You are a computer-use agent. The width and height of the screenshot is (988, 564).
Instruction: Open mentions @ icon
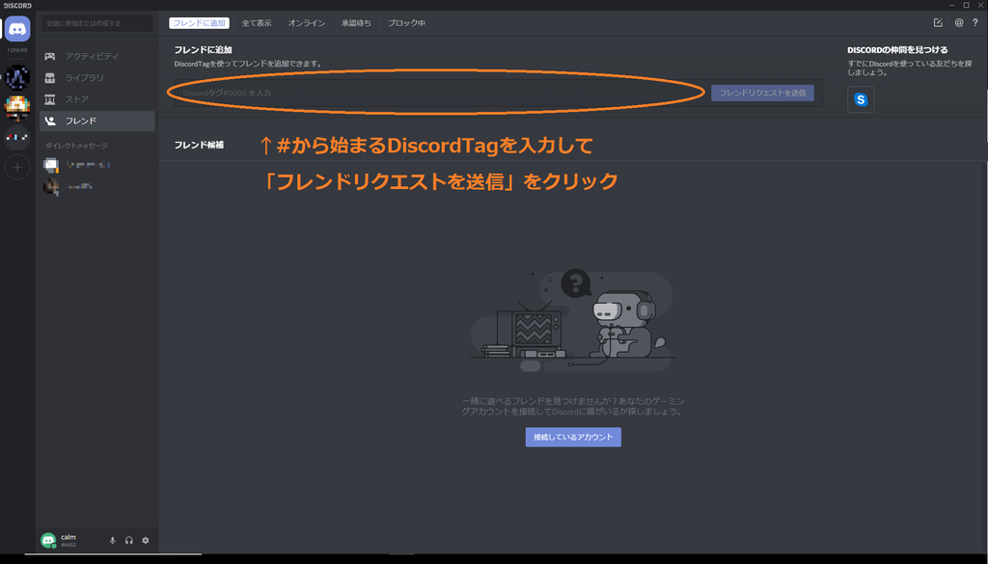click(x=959, y=23)
